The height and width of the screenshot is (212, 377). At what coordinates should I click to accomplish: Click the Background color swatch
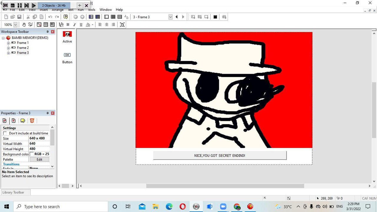pyautogui.click(x=32, y=154)
